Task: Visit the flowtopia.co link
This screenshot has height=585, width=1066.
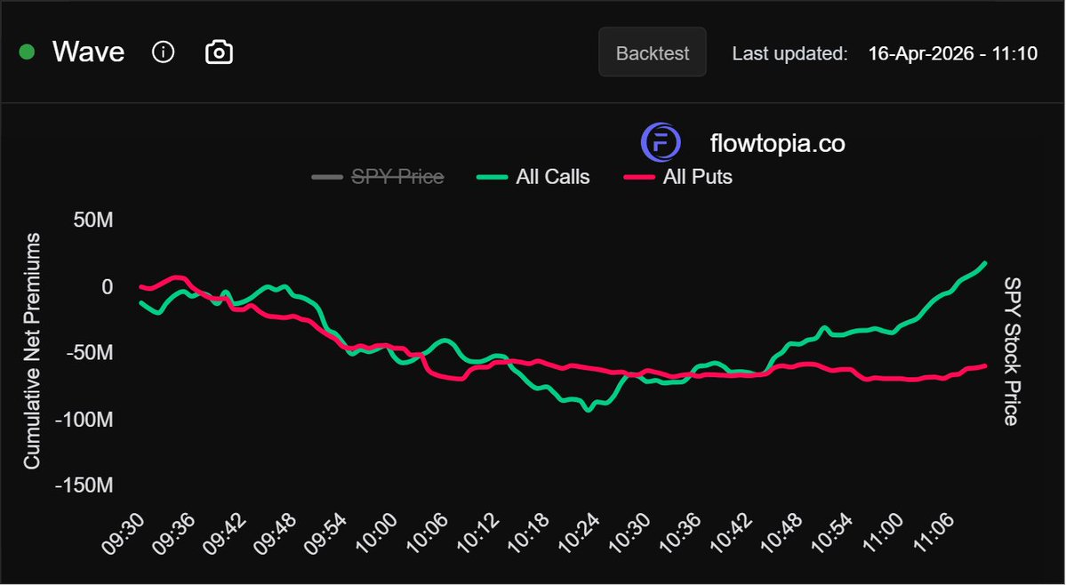Action: point(775,142)
